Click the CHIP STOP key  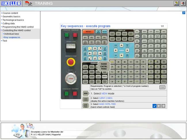point(85,53)
